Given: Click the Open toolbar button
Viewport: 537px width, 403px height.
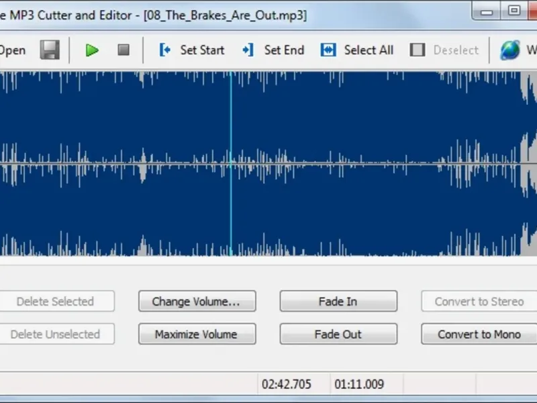Looking at the screenshot, I should click(x=13, y=50).
